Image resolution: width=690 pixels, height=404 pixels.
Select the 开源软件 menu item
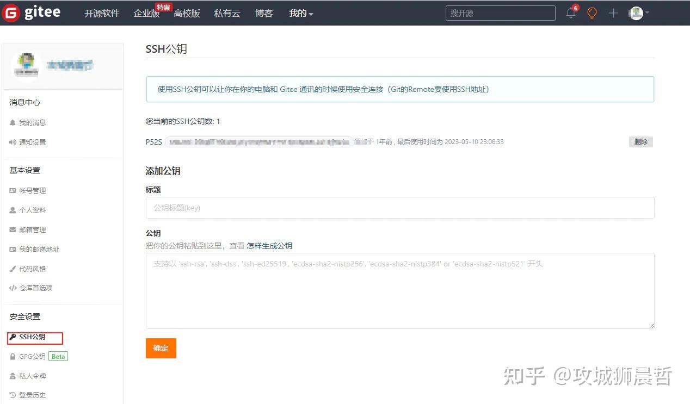click(102, 13)
